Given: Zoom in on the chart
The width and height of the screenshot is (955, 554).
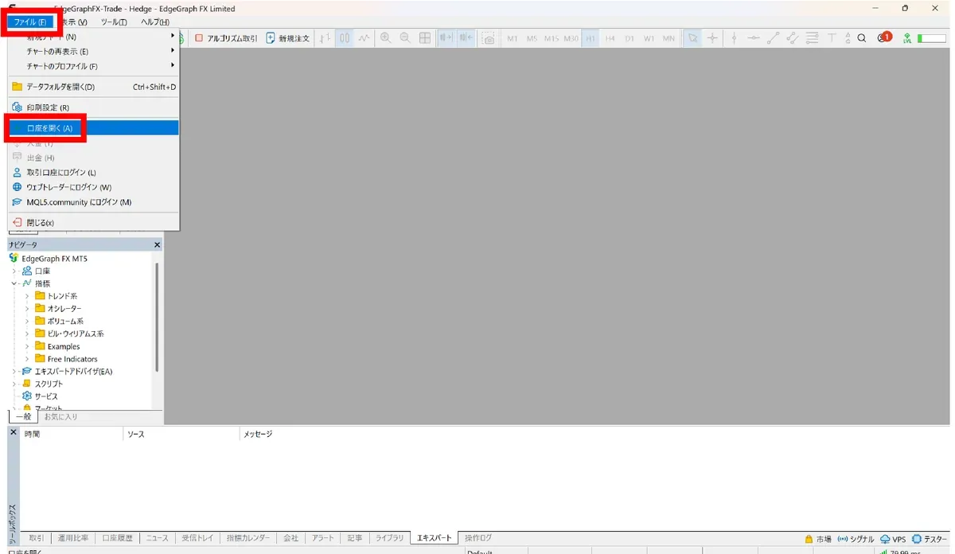Looking at the screenshot, I should pyautogui.click(x=386, y=37).
